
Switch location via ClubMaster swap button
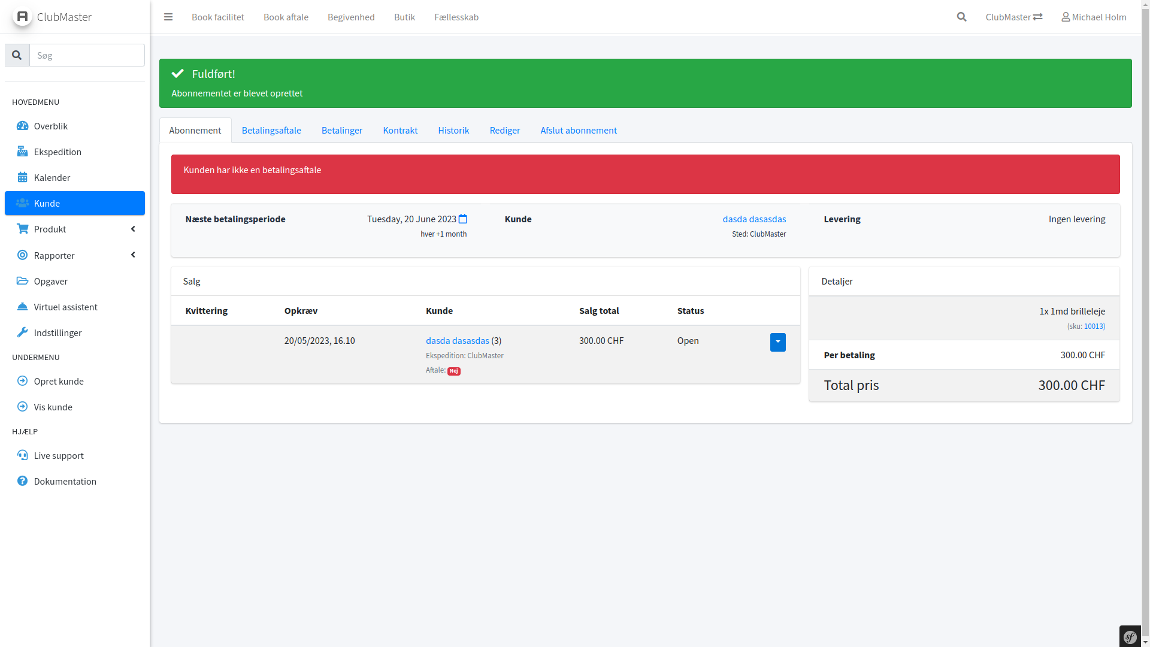(x=1014, y=17)
